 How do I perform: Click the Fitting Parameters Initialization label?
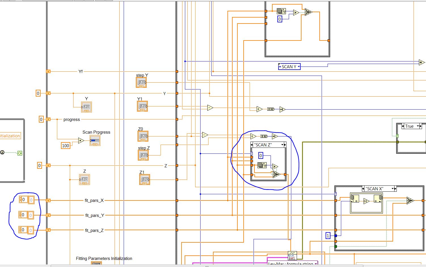[x=104, y=259]
